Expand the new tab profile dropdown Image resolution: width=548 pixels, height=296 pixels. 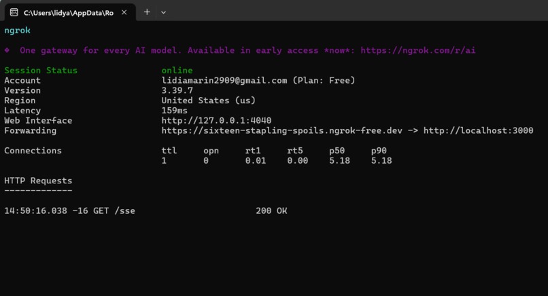(x=163, y=13)
